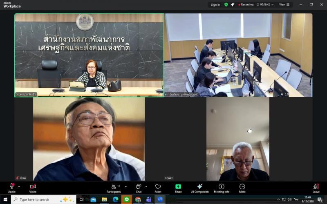The image size is (327, 204).
Task: Unmute the microphone with the Audio button
Action: (12, 188)
